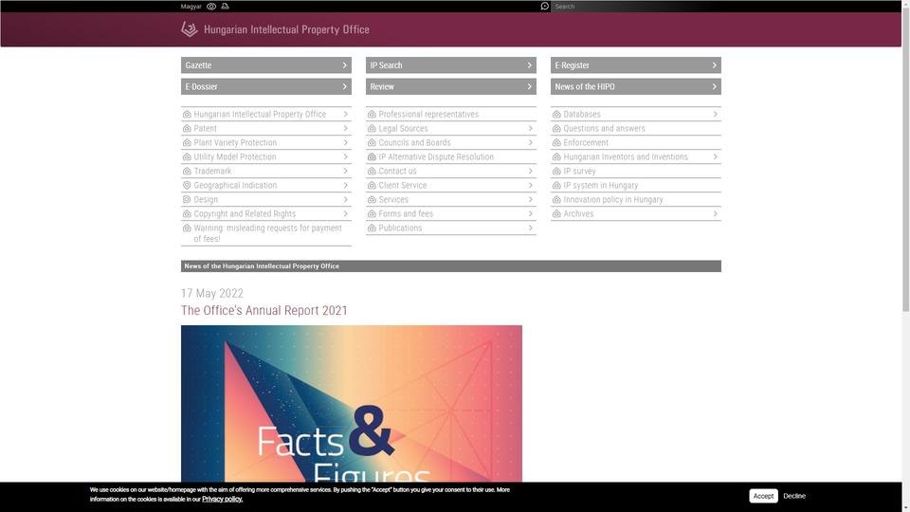Click the icon beside Publications
This screenshot has width=910, height=512.
coord(372,229)
